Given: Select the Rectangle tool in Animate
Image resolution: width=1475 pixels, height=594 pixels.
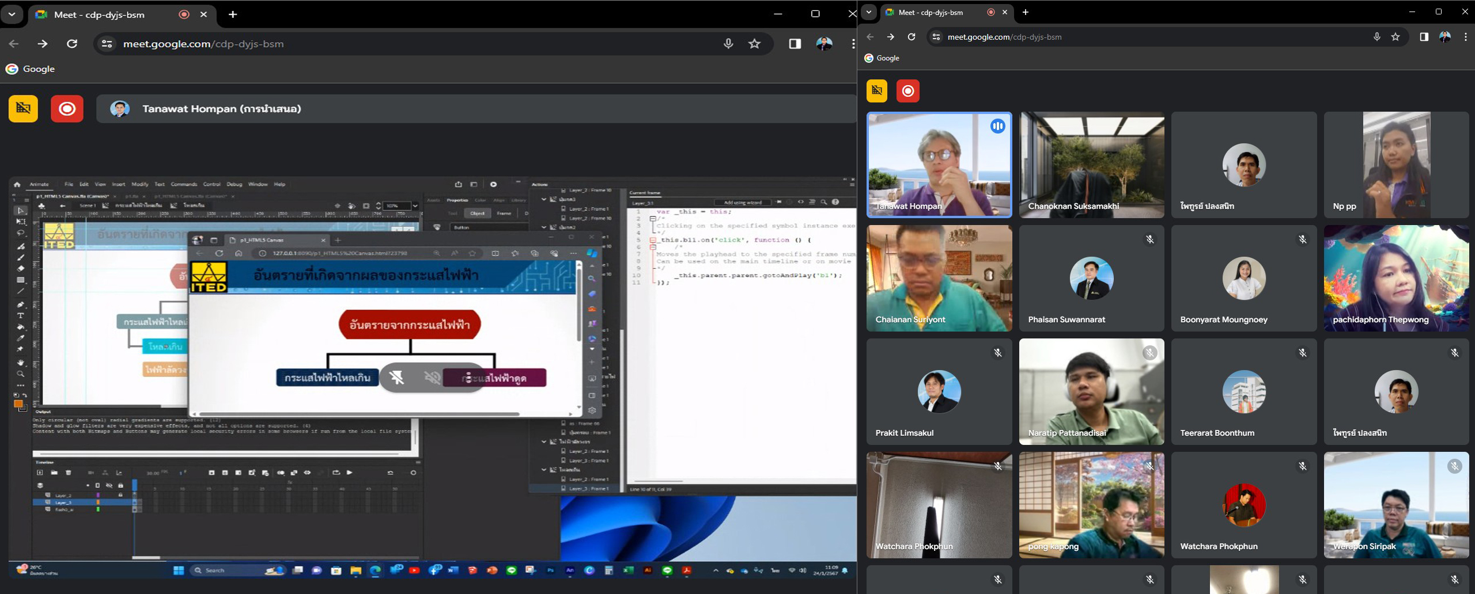Looking at the screenshot, I should tap(21, 280).
